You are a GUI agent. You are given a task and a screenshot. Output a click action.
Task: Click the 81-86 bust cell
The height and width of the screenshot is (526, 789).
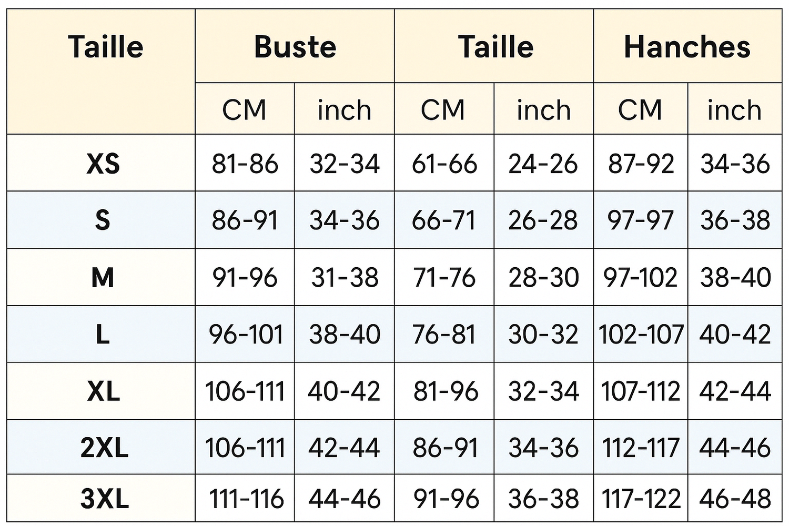pos(245,164)
